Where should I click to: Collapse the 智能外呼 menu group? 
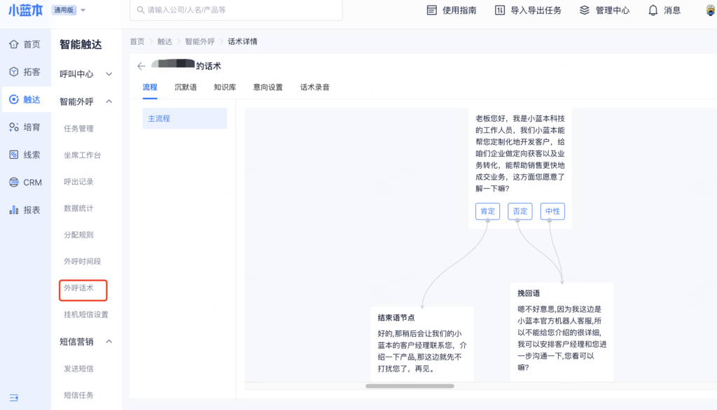(109, 101)
